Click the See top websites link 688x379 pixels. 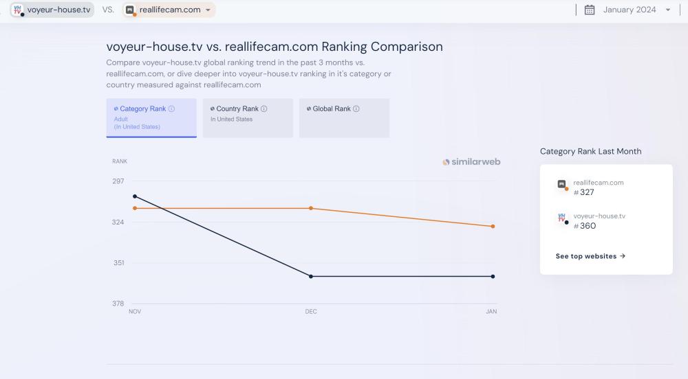pos(590,256)
